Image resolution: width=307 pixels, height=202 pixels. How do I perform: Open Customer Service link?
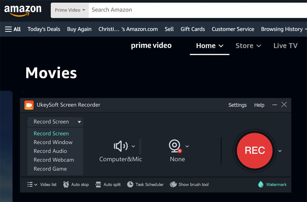233,29
